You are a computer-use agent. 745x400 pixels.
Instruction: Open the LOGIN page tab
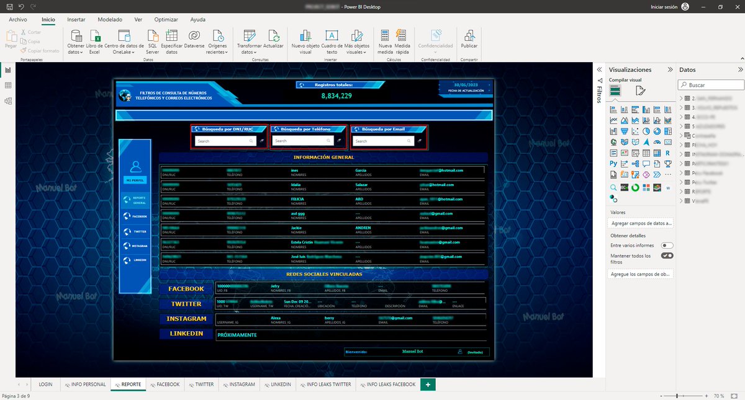pyautogui.click(x=45, y=384)
